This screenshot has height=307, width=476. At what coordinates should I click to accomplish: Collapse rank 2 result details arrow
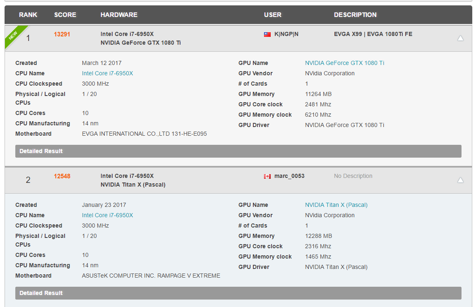(460, 180)
